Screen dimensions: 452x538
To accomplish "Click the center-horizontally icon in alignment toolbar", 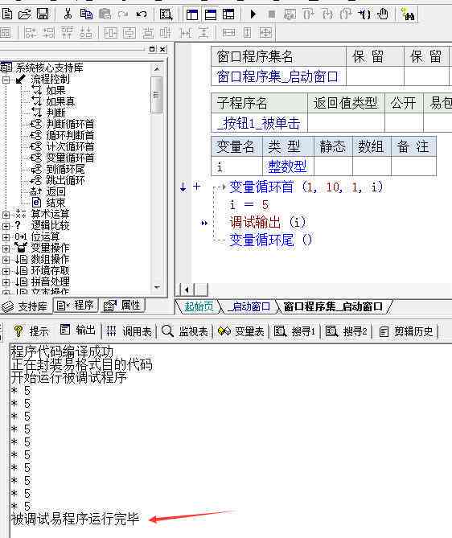I will 110,33.
